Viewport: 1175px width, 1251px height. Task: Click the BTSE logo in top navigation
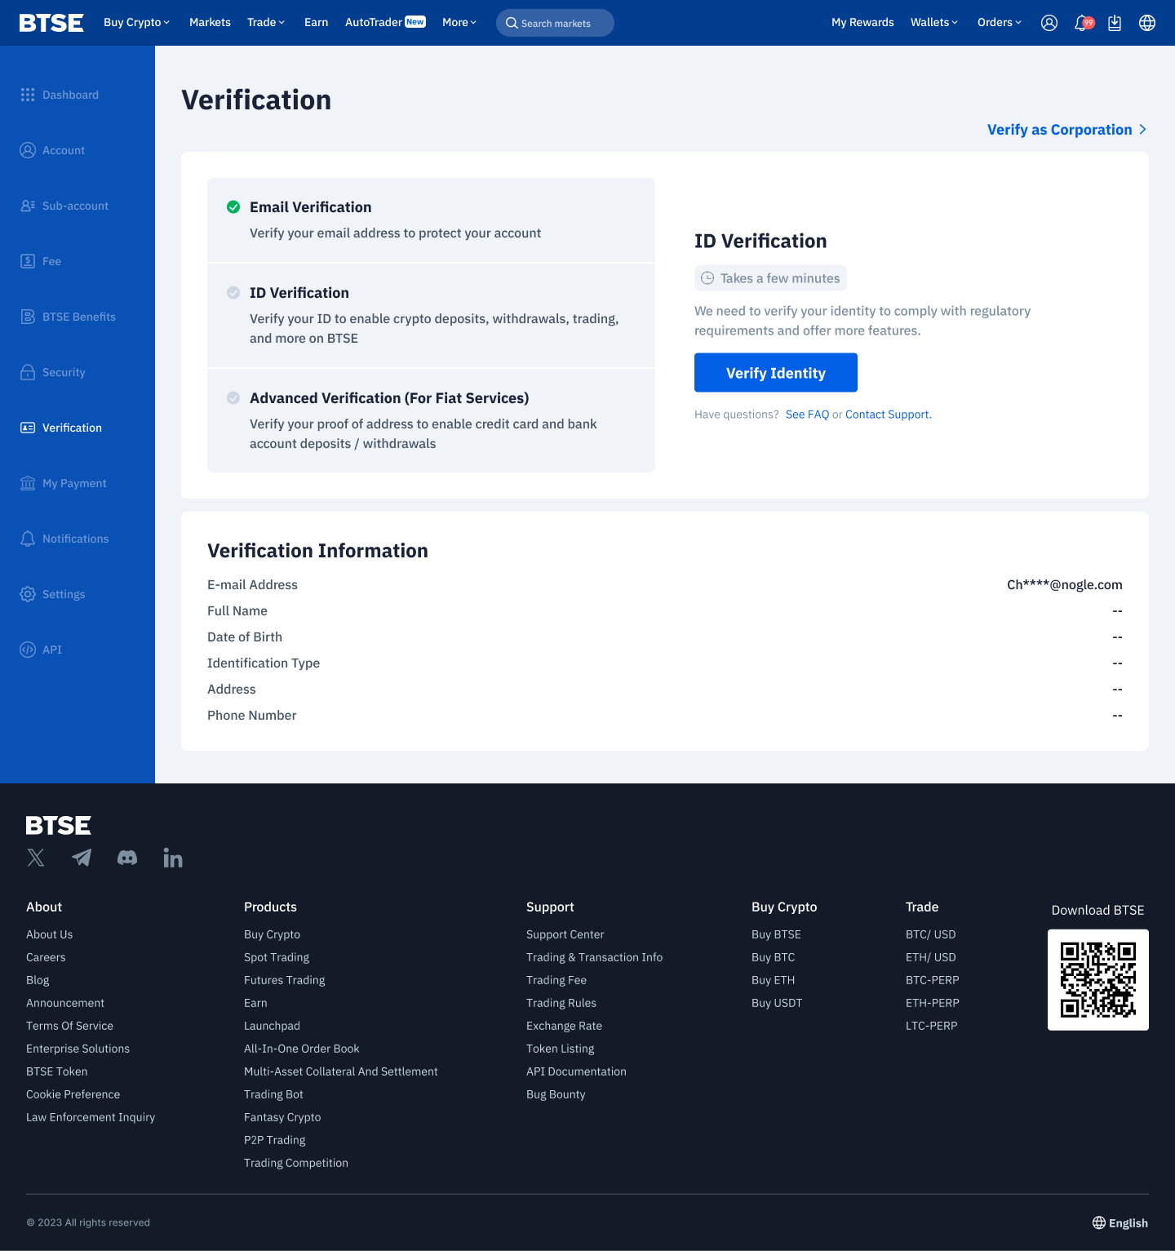(51, 23)
